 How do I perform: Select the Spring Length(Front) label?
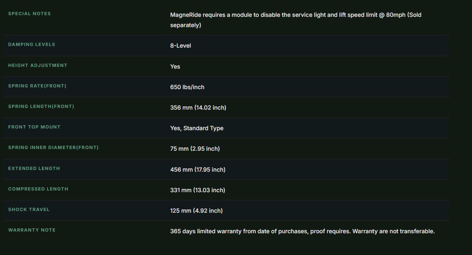click(41, 106)
